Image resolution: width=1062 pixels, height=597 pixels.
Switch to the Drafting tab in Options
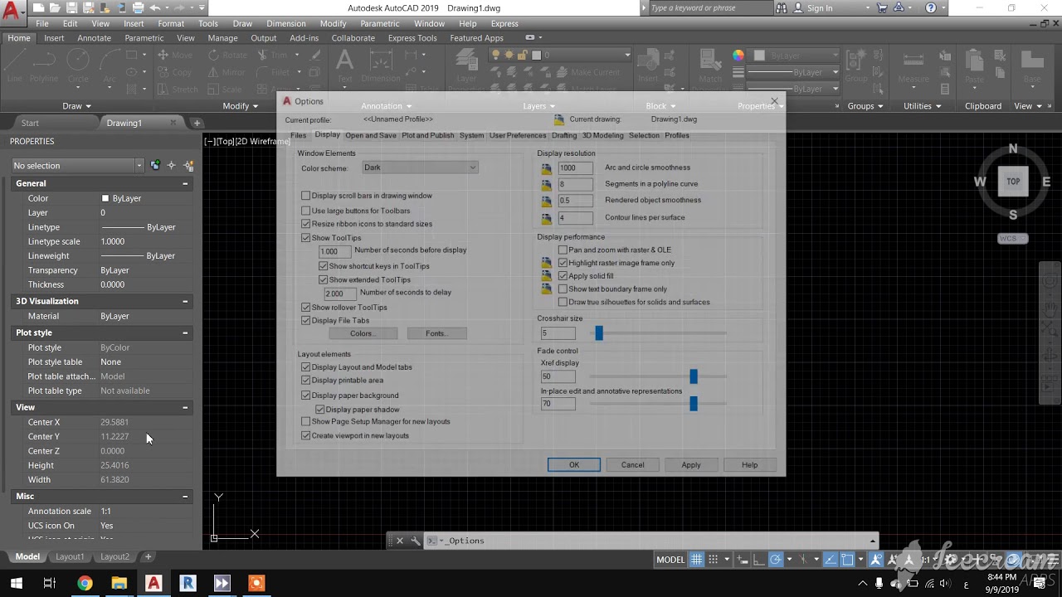click(x=564, y=135)
